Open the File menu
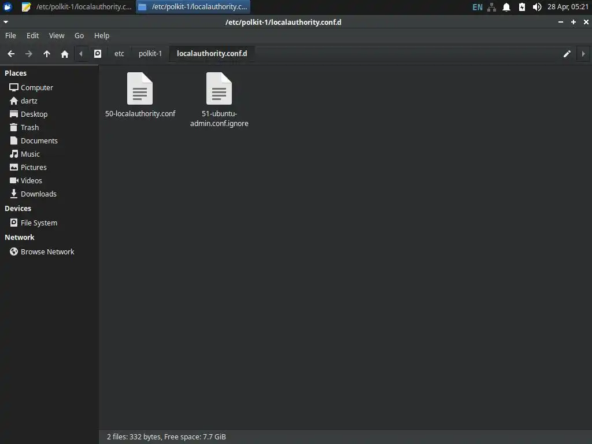The width and height of the screenshot is (592, 444). click(10, 35)
